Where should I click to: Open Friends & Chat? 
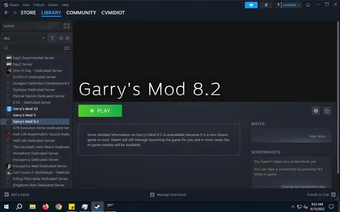pos(321,195)
